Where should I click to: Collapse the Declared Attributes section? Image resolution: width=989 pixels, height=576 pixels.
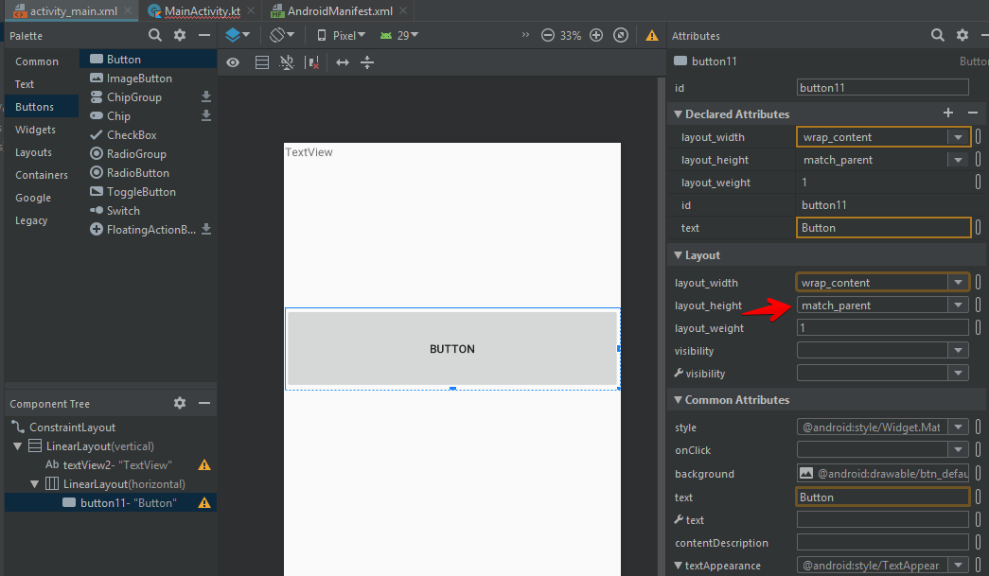click(x=678, y=114)
